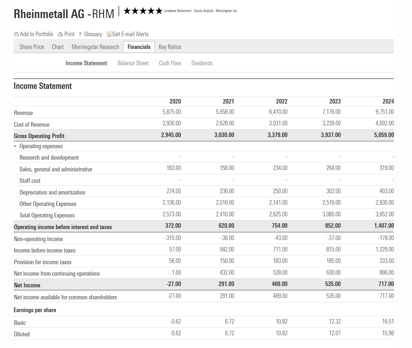Click the bold Net Income row label
This screenshot has height=348, width=412.
27,285
